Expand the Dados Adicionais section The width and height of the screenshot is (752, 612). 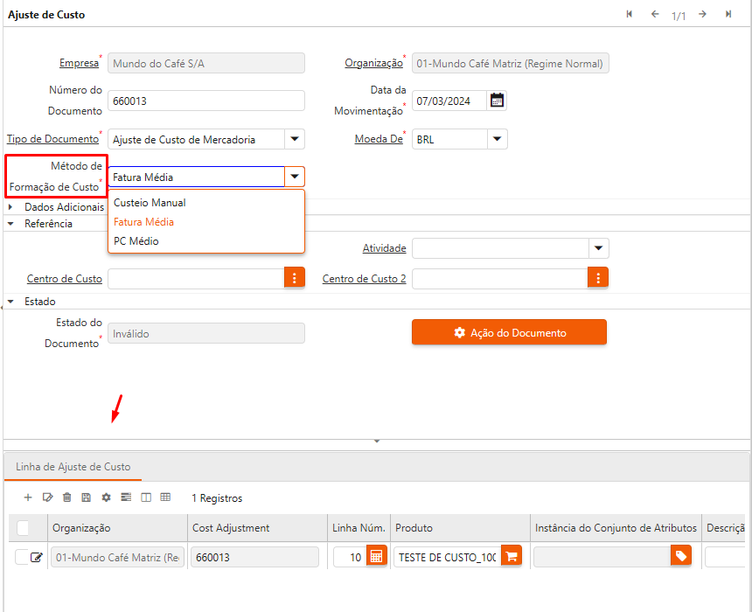click(x=10, y=207)
